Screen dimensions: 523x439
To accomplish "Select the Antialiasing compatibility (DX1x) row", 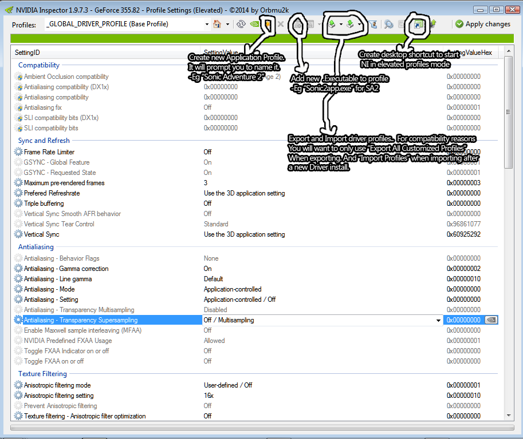I will pyautogui.click(x=66, y=87).
